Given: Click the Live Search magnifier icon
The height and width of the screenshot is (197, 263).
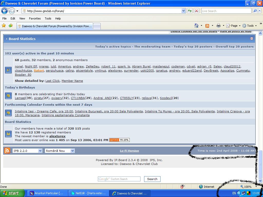Looking at the screenshot, I should 255,11.
